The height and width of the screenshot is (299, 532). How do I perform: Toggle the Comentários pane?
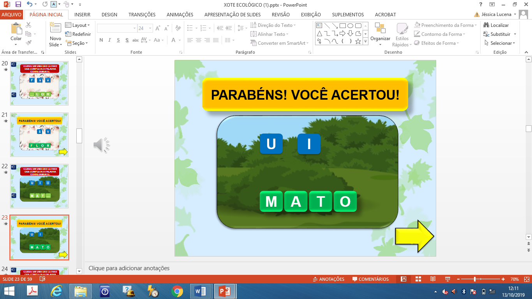coord(370,279)
